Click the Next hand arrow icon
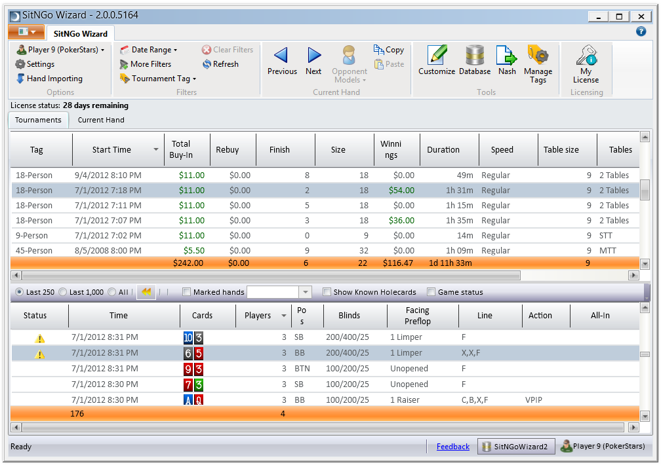The width and height of the screenshot is (661, 465). (314, 56)
